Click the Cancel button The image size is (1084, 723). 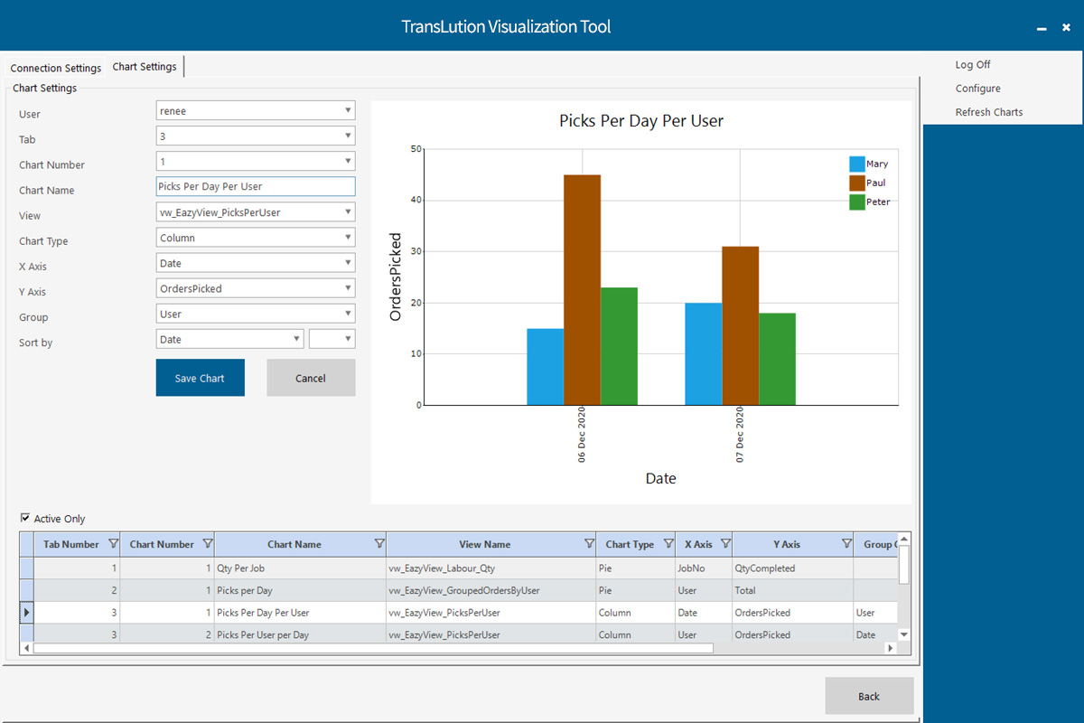pyautogui.click(x=311, y=378)
